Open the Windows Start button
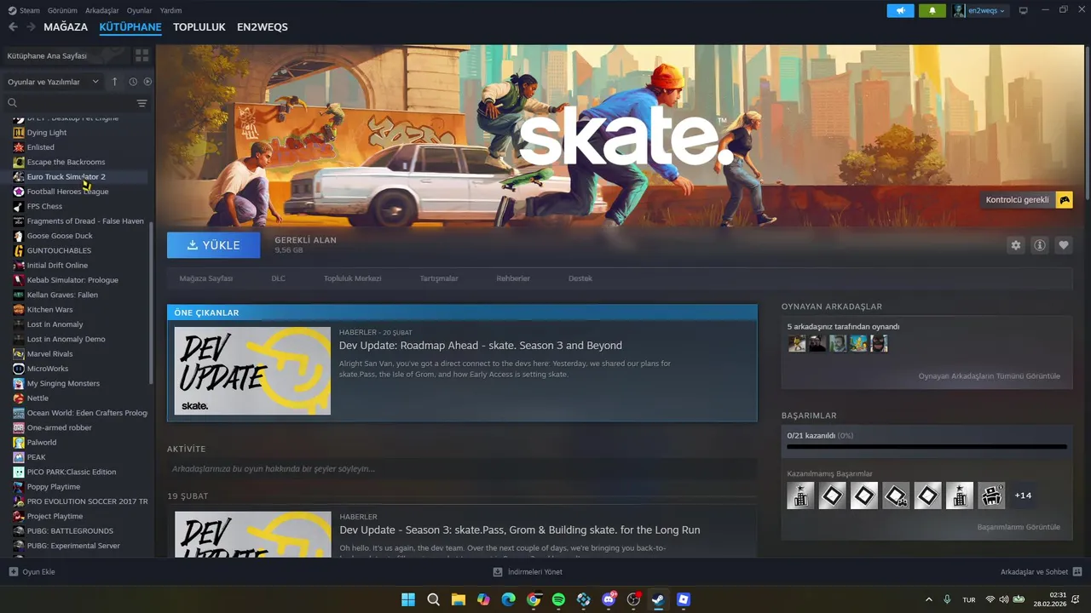1091x613 pixels. pos(408,599)
